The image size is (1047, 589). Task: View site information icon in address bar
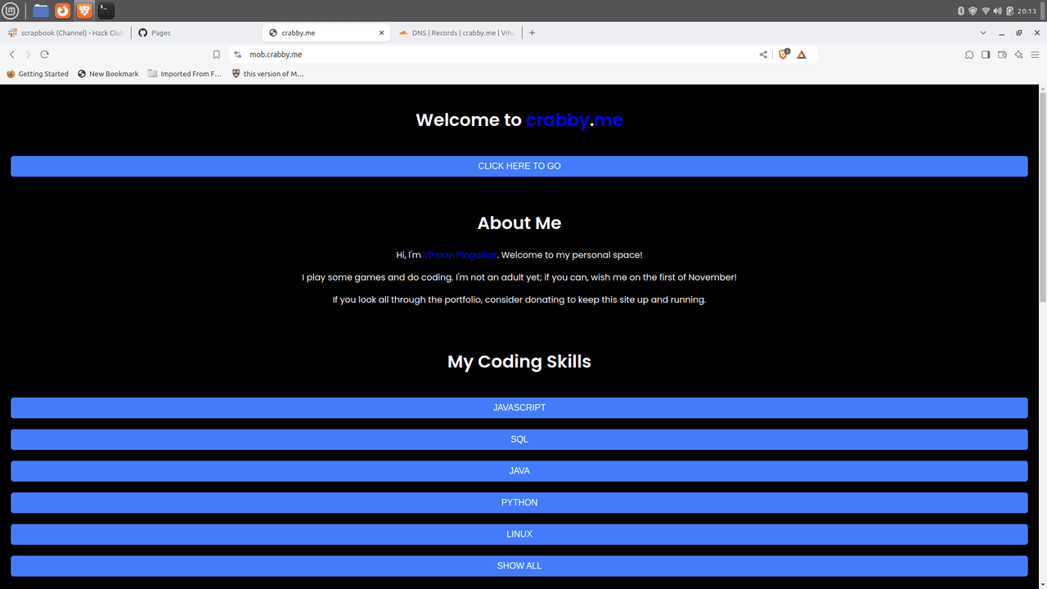coord(237,55)
